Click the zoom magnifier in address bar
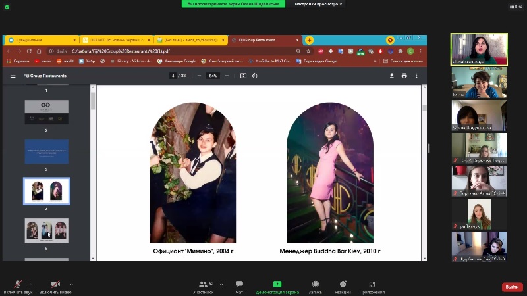527x296 pixels. pos(298,51)
